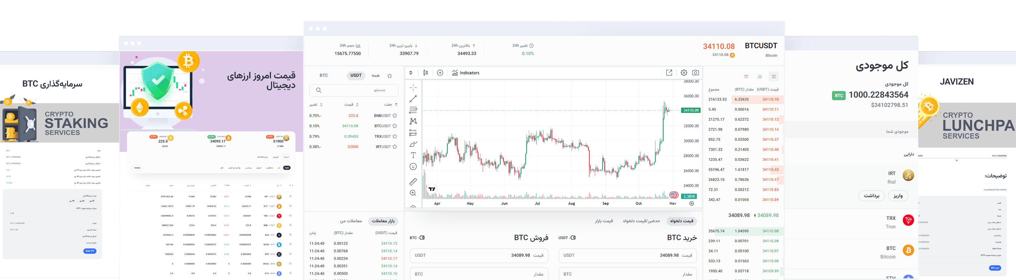Select the ruler measure tool
The height and width of the screenshot is (280, 1016).
pyautogui.click(x=413, y=182)
